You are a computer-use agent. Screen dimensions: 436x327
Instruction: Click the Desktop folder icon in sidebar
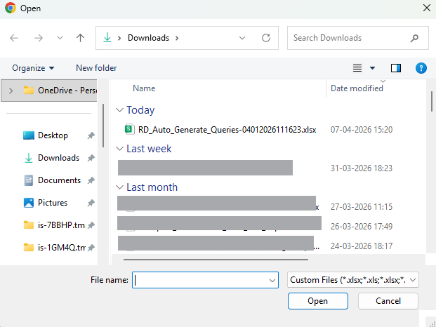29,135
